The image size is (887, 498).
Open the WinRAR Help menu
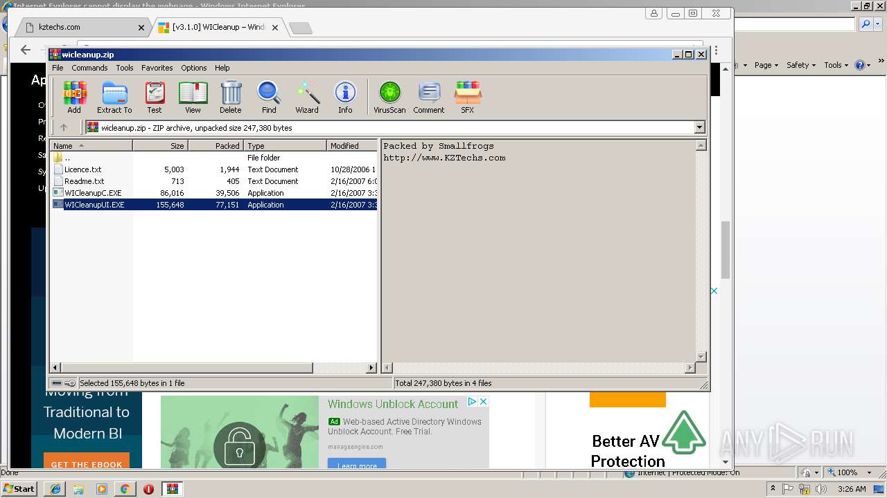[x=222, y=68]
